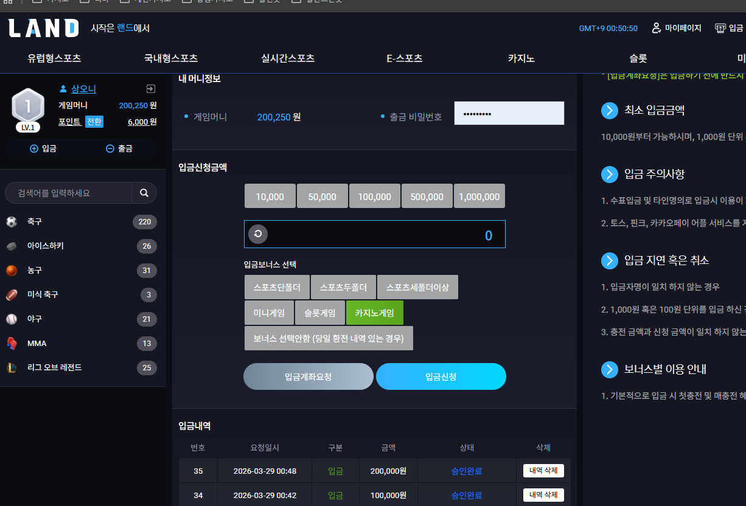Expand the 입금 주의사항 section arrow
This screenshot has height=506, width=746.
pos(610,175)
